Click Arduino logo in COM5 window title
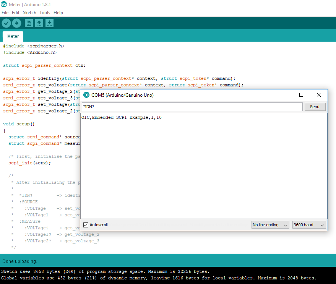 86,95
